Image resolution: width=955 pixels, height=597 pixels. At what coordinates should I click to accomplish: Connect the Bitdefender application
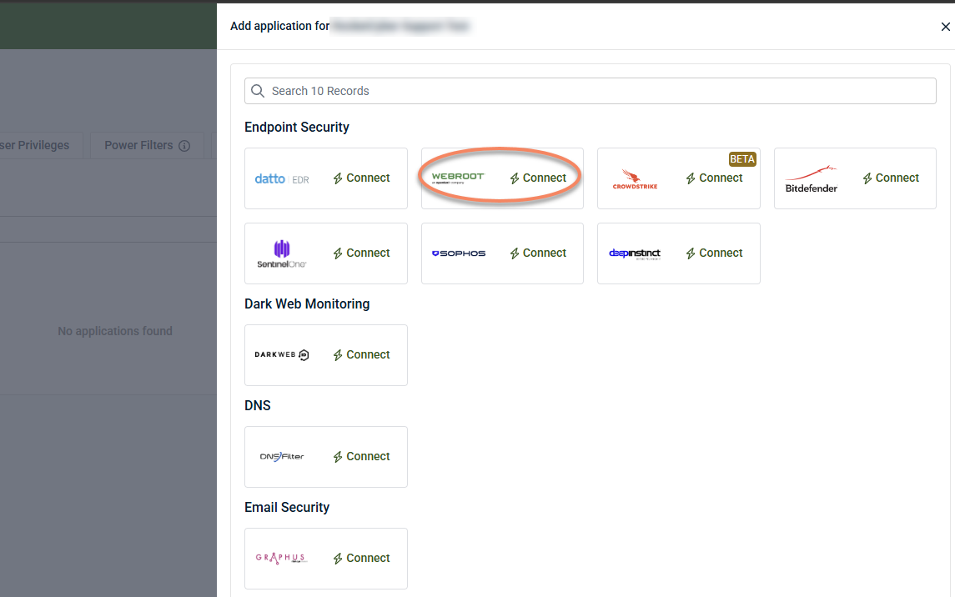click(x=891, y=178)
